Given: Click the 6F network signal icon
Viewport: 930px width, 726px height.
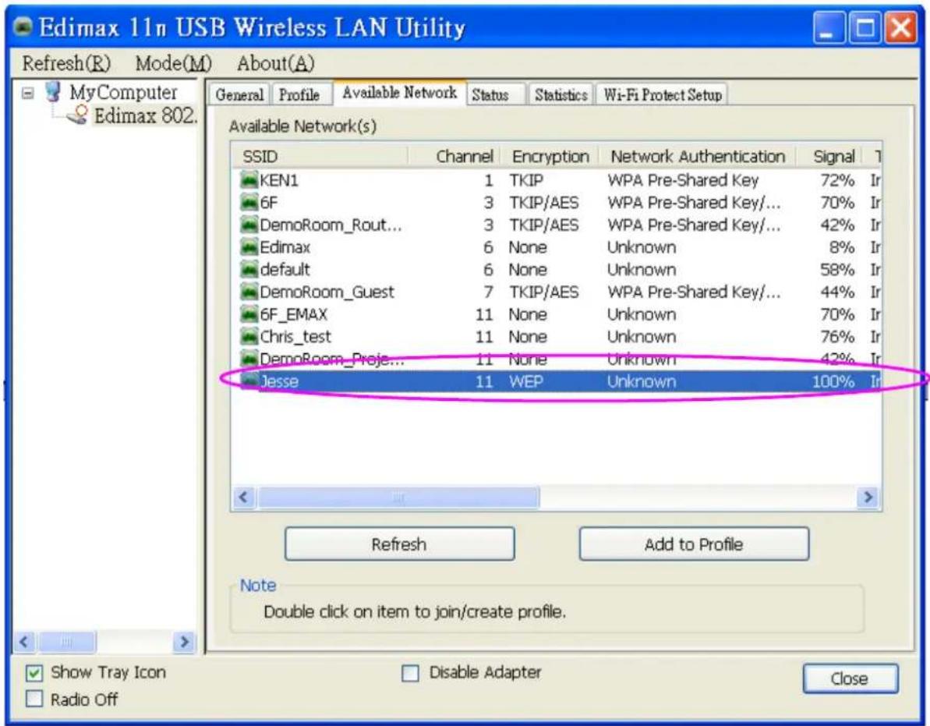Looking at the screenshot, I should 249,202.
